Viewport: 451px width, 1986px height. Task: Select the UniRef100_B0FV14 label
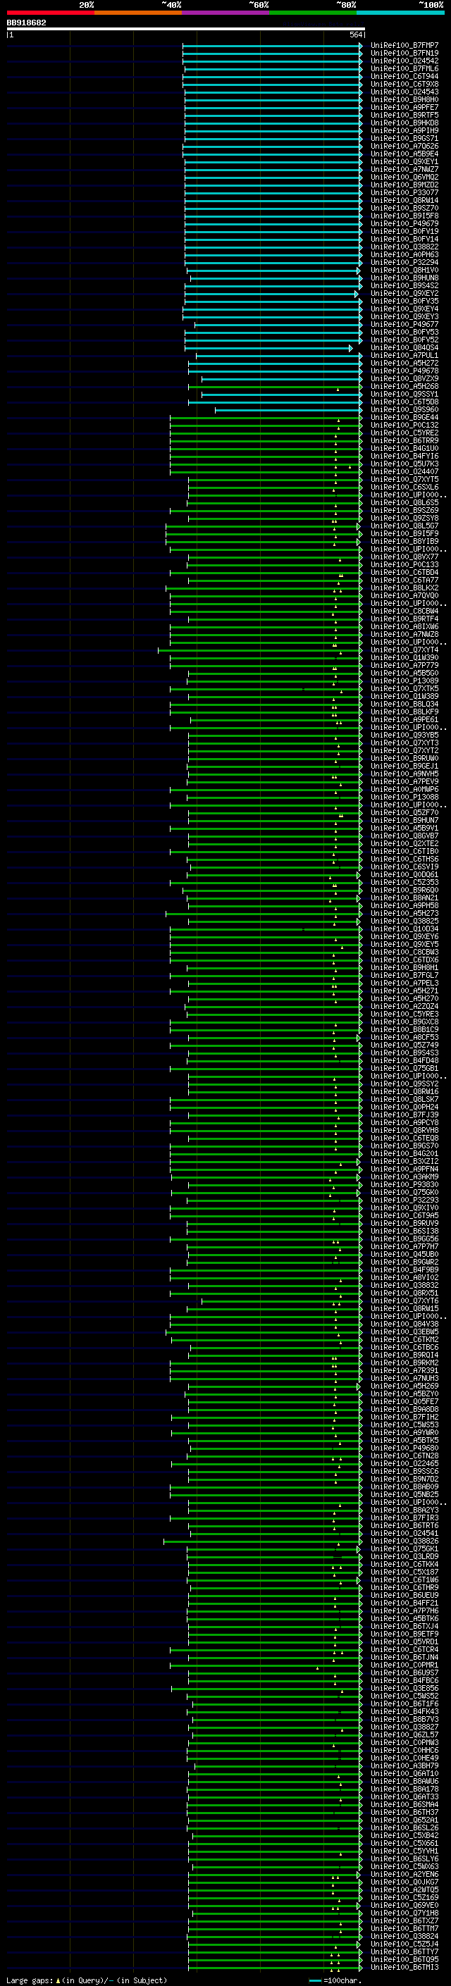click(x=404, y=240)
